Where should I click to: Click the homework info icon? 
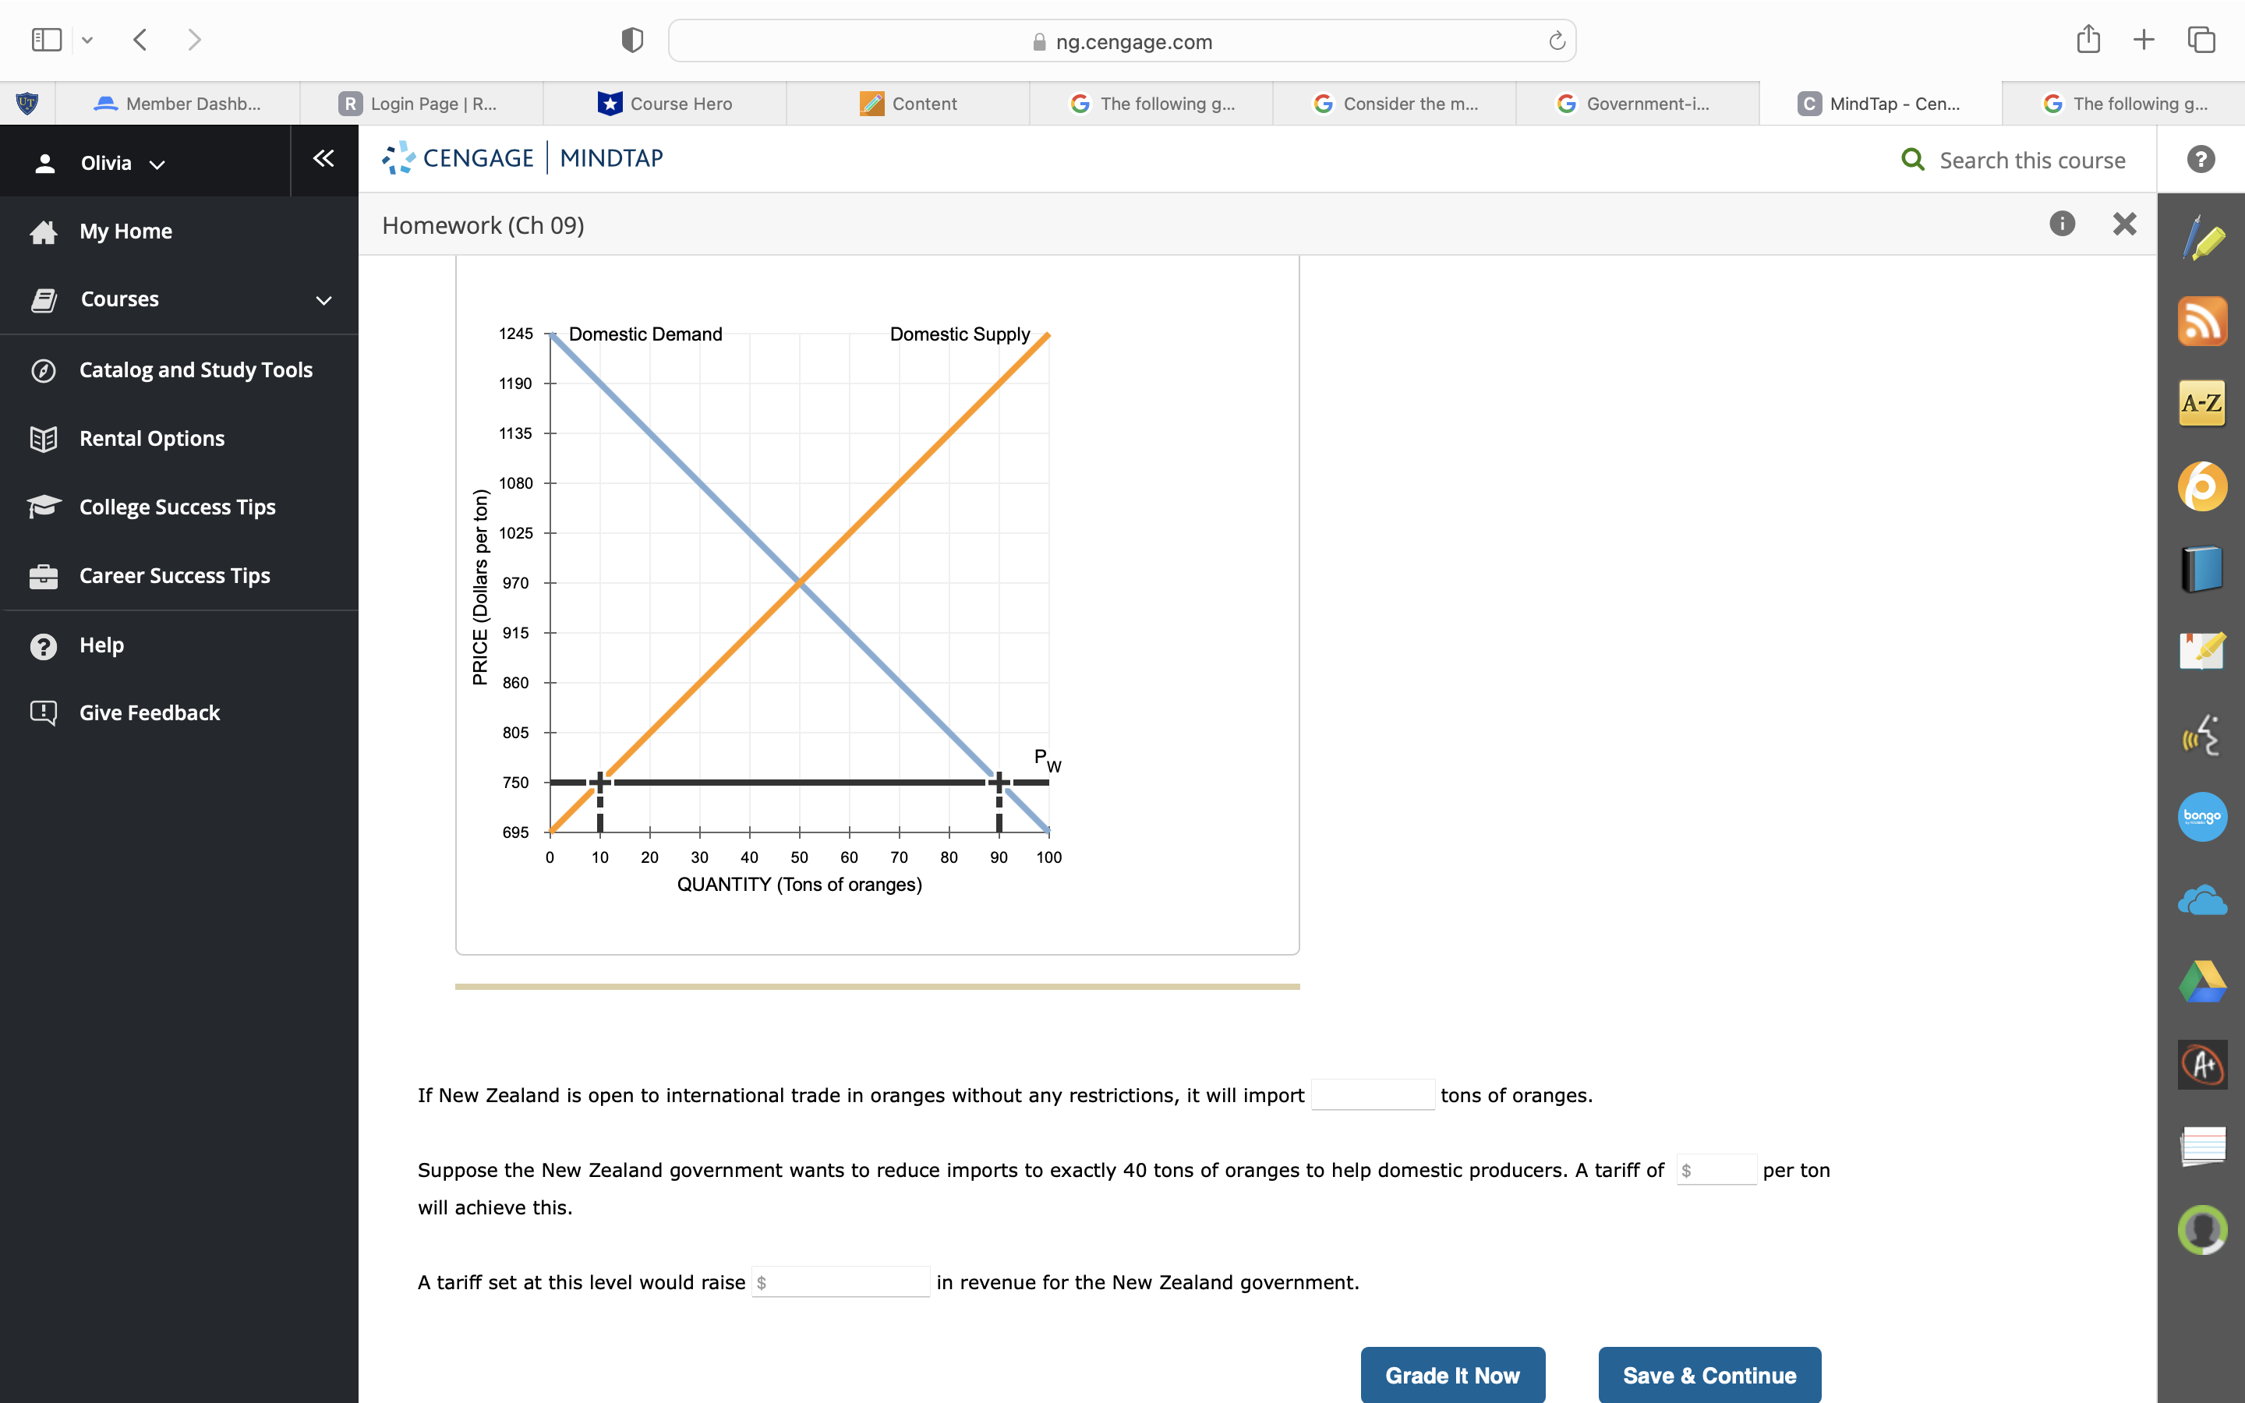tap(2061, 224)
